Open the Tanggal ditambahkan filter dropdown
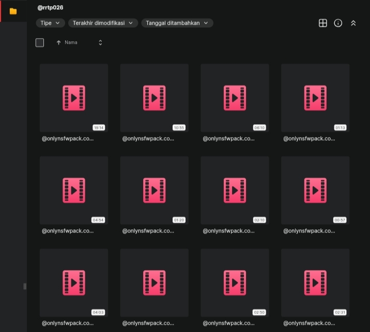This screenshot has height=332, width=370. point(177,23)
